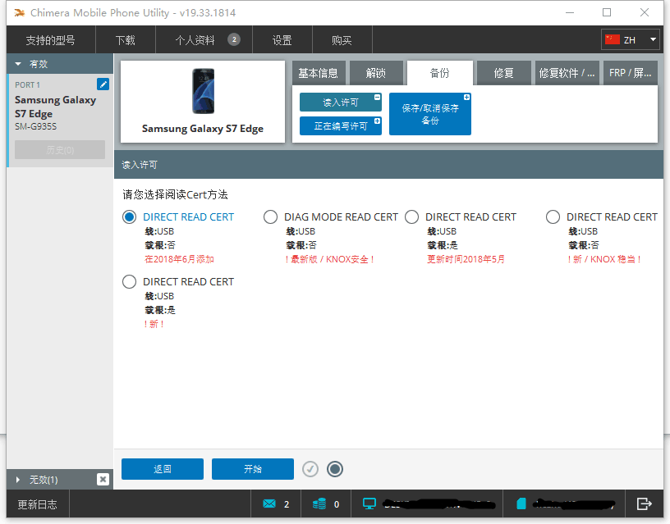Click the 正在编写许可 button
The height and width of the screenshot is (524, 670).
(341, 126)
